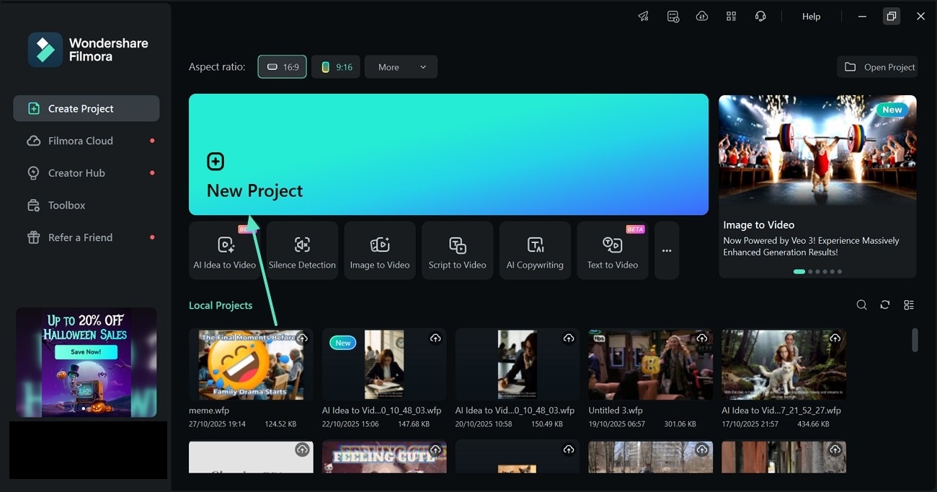Click the Open Project button
This screenshot has width=937, height=492.
tap(877, 66)
